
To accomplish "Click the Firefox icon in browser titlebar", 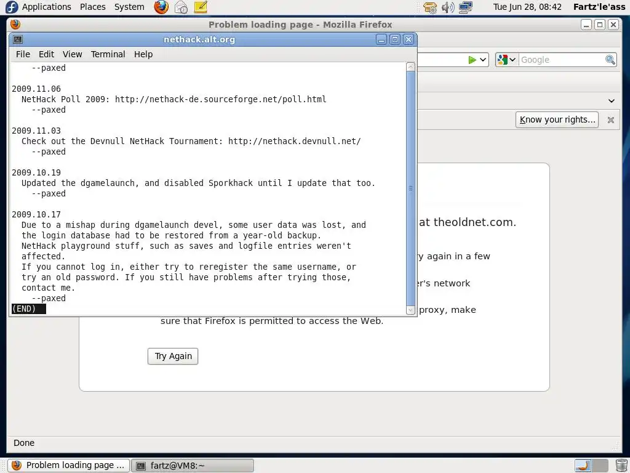I will (15, 25).
